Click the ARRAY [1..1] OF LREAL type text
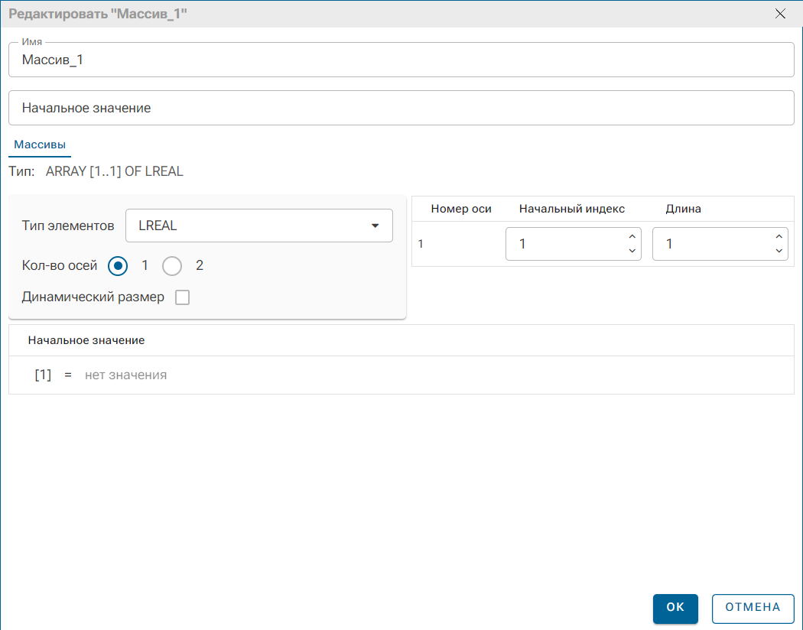This screenshot has width=803, height=630. [x=114, y=171]
